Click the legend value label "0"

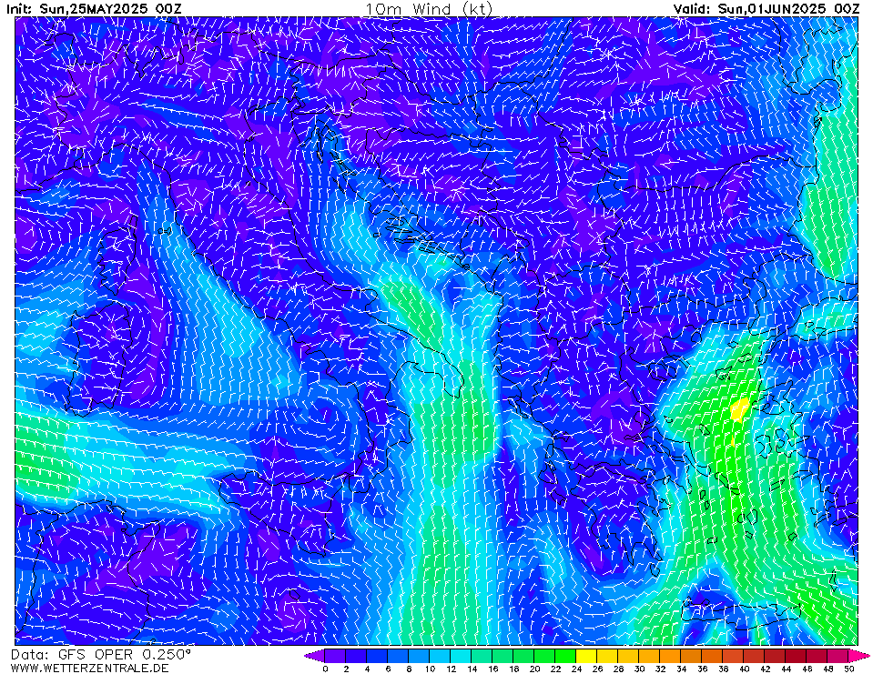[x=325, y=669]
